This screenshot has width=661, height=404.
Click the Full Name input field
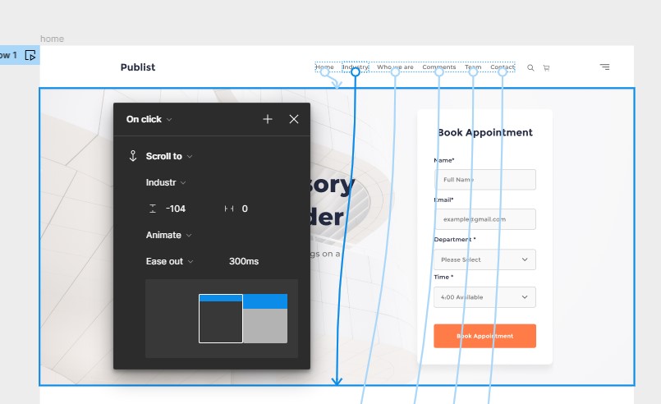[x=484, y=179]
